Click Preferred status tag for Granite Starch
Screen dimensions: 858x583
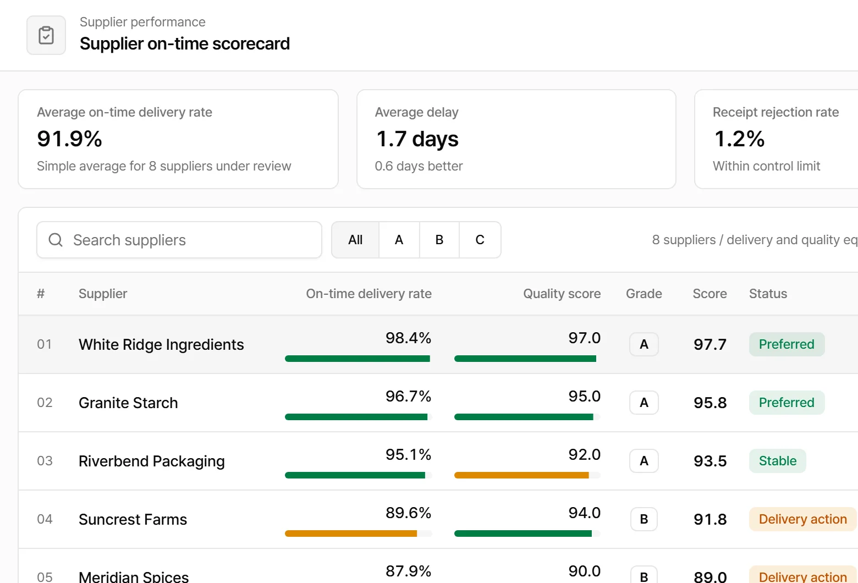(787, 403)
